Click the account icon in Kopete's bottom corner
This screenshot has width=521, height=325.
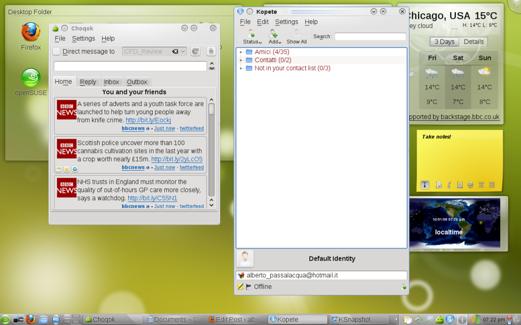(x=404, y=287)
